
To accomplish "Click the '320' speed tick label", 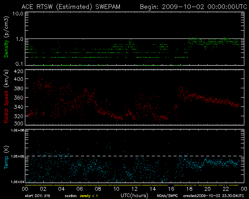I will [19, 116].
